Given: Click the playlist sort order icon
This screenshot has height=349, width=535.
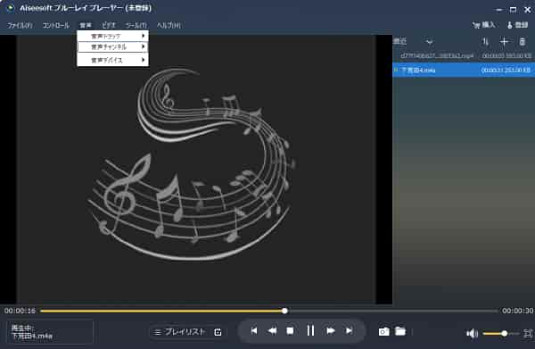Looking at the screenshot, I should coord(486,42).
